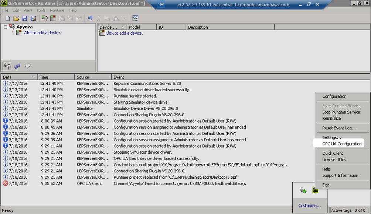371x214 pixels.
Task: Open Customize link in tray popup
Action: [x=310, y=206]
